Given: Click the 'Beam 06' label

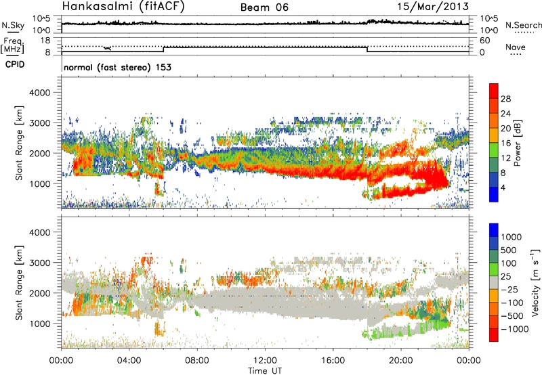Looking at the screenshot, I should click(x=264, y=7).
